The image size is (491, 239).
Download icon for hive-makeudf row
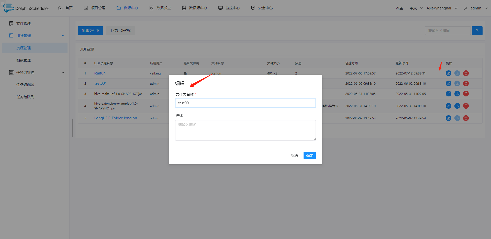[x=457, y=94]
